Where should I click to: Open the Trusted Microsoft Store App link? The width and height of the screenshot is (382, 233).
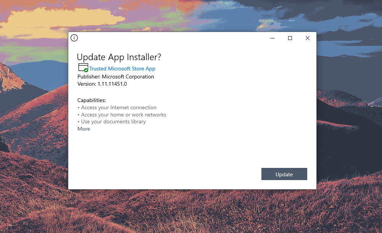(122, 69)
